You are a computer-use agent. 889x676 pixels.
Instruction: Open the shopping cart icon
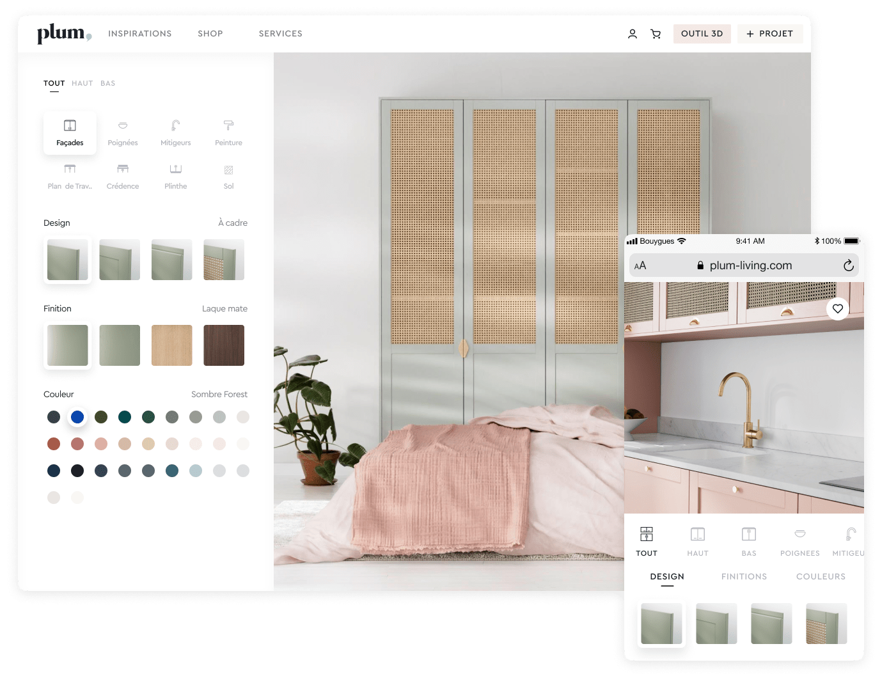click(656, 34)
